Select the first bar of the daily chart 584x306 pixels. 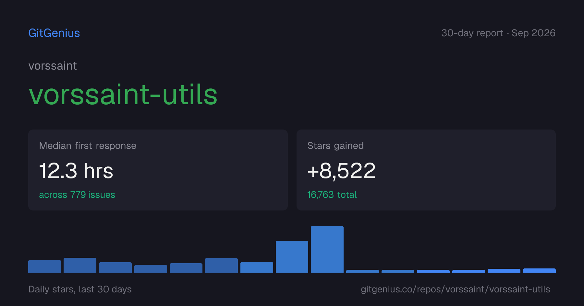coord(44,266)
